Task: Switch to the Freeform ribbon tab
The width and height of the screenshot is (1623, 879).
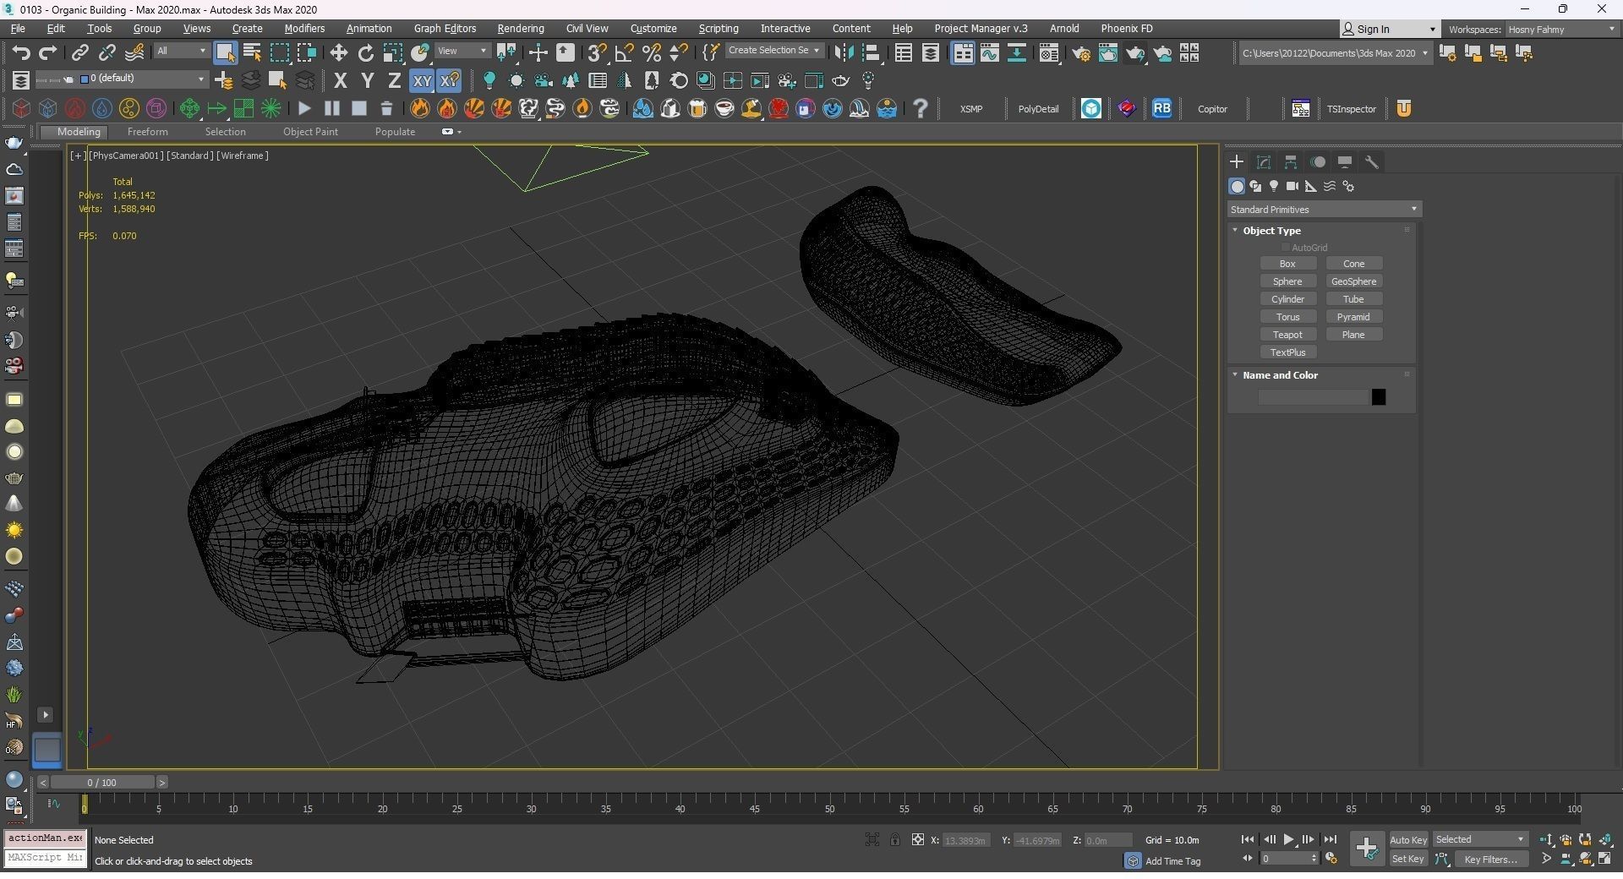Action: click(x=147, y=132)
